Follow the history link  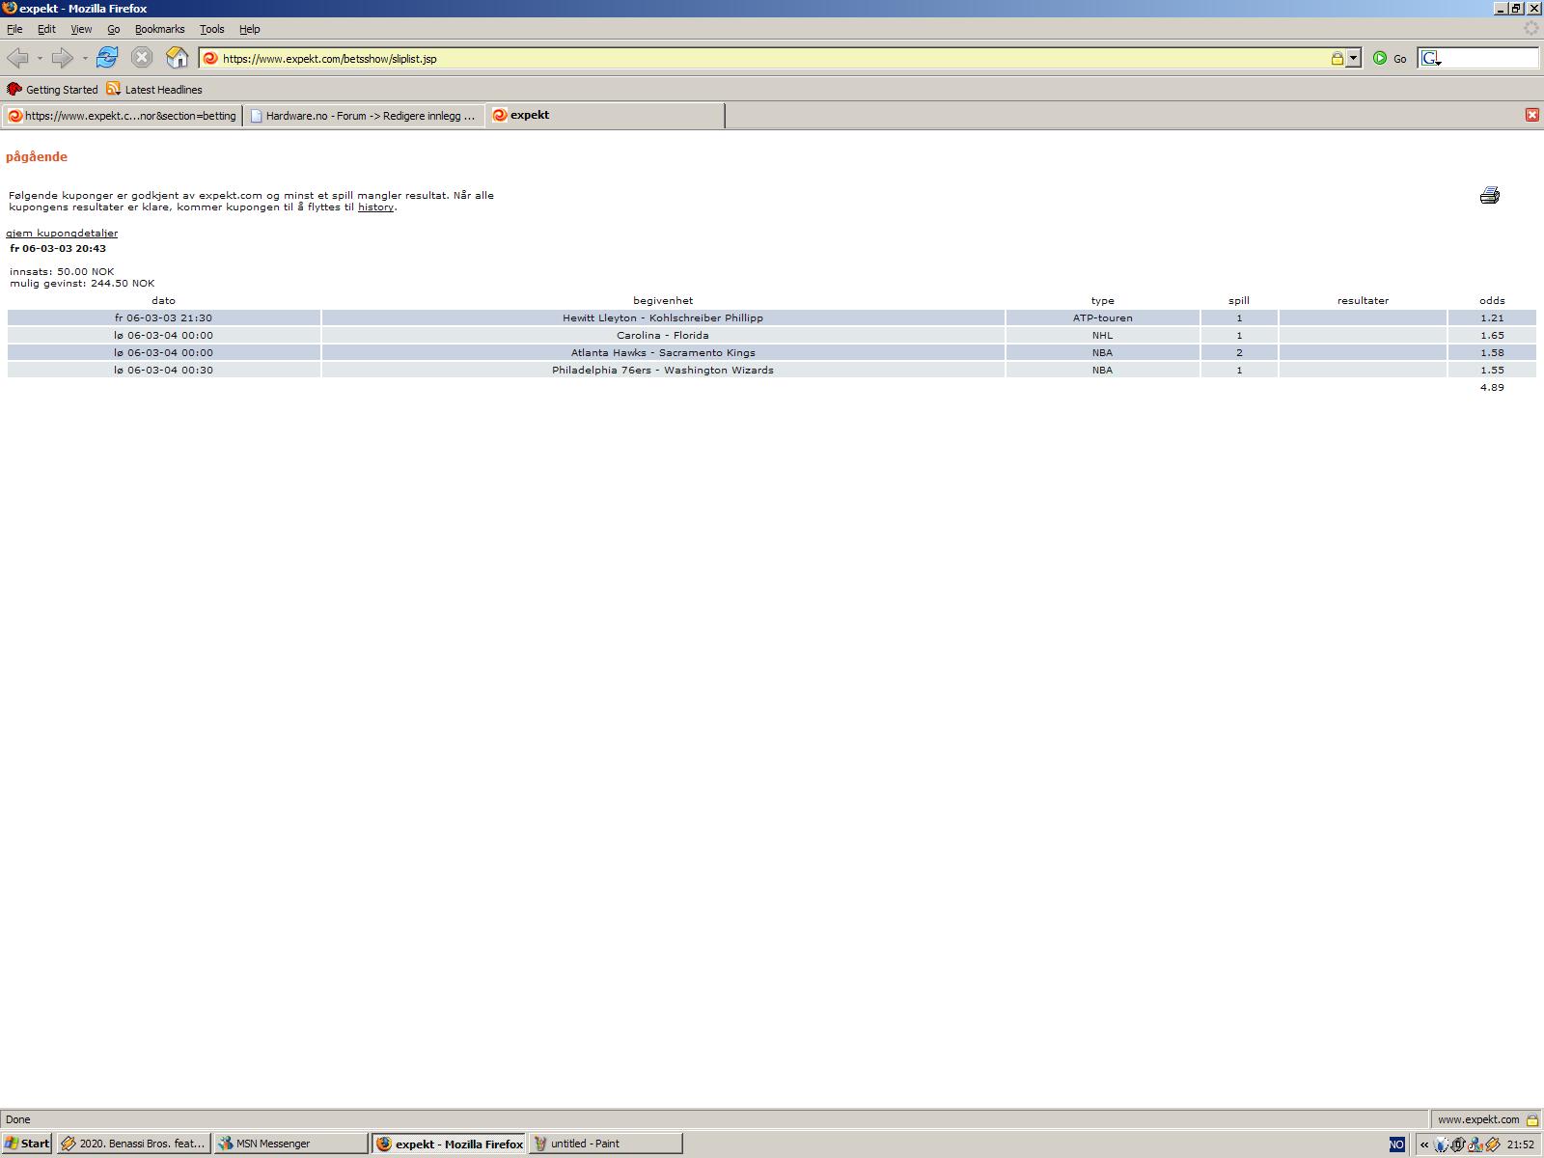point(375,207)
